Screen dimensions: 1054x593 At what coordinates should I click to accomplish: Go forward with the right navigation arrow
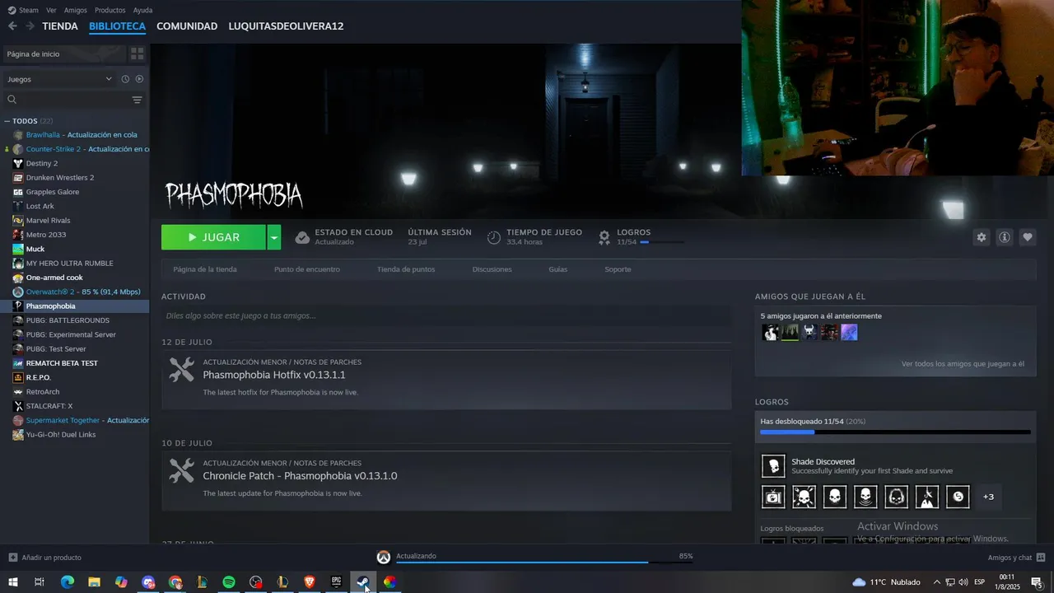coord(30,26)
